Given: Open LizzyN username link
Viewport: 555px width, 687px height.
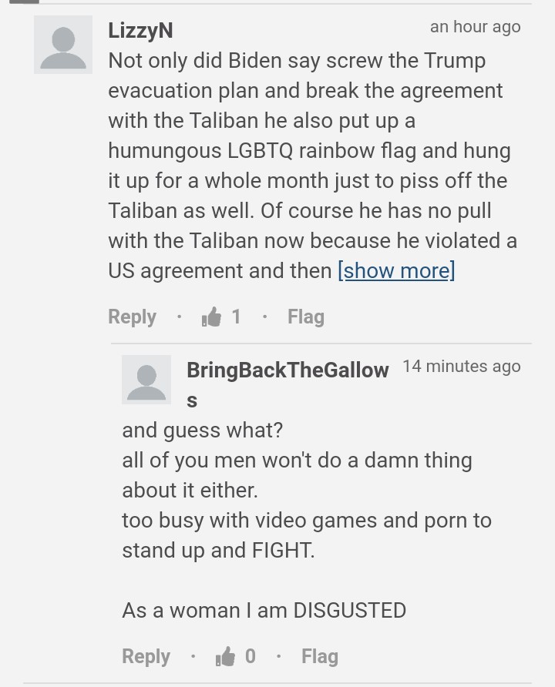Looking at the screenshot, I should [140, 31].
